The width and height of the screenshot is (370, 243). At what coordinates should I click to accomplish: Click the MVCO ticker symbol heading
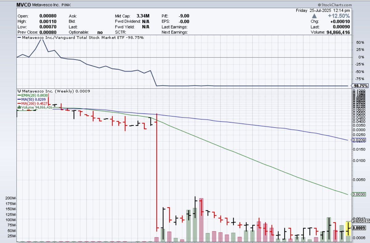tap(23, 5)
